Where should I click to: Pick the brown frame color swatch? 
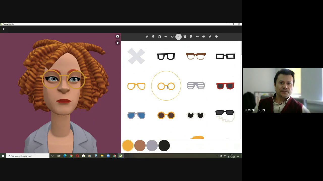click(x=140, y=146)
